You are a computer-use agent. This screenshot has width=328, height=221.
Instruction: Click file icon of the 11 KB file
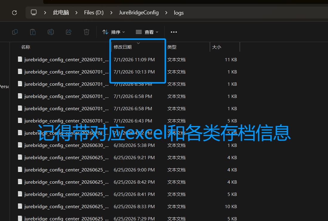(20, 59)
